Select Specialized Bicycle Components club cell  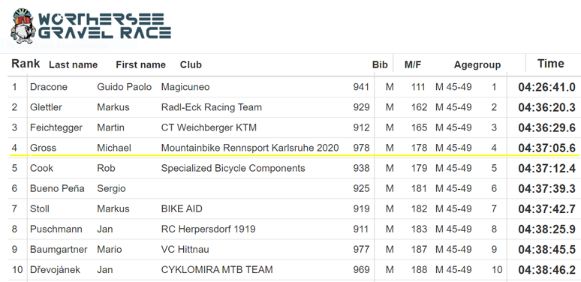pyautogui.click(x=233, y=169)
